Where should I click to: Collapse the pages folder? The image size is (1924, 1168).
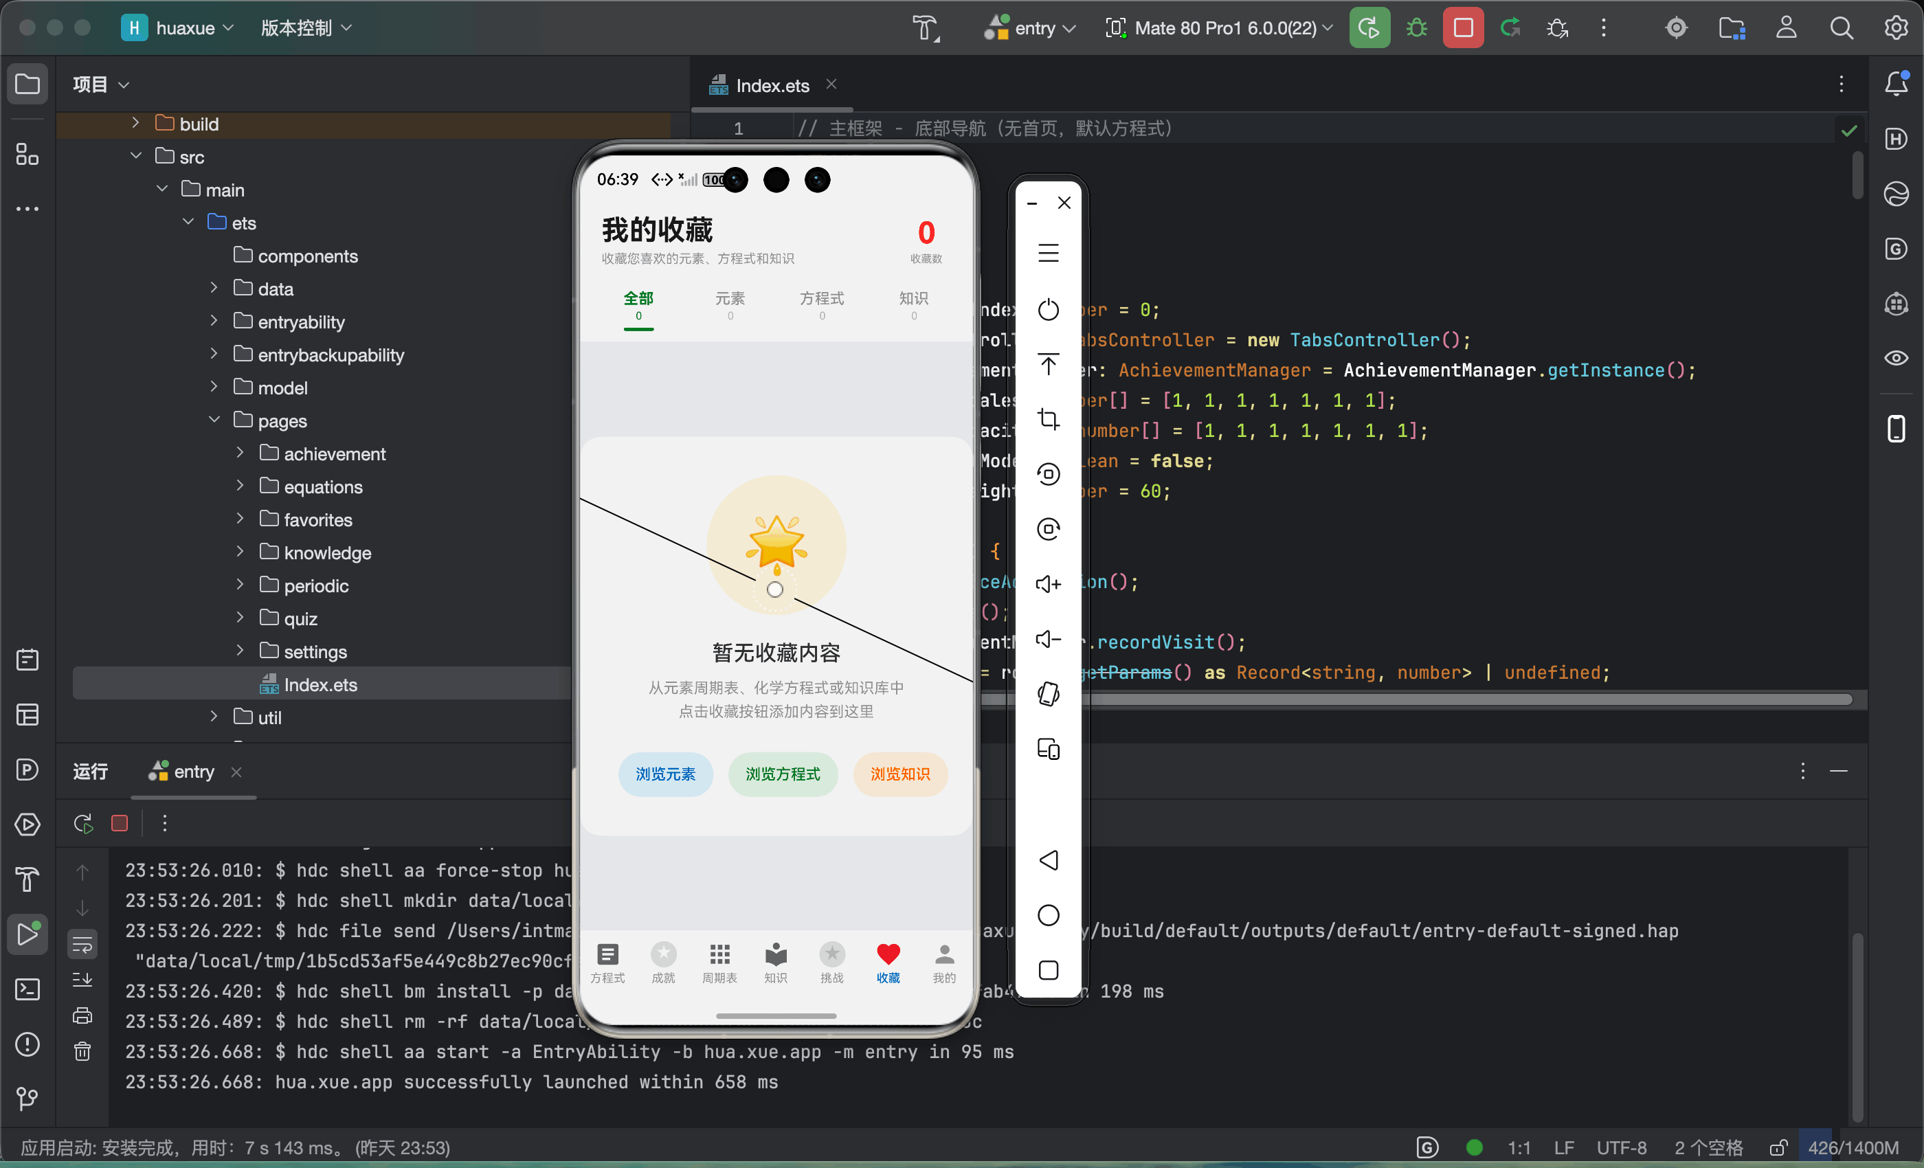click(214, 420)
